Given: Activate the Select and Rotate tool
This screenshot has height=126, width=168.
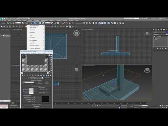Looking at the screenshot, I should [37, 23].
